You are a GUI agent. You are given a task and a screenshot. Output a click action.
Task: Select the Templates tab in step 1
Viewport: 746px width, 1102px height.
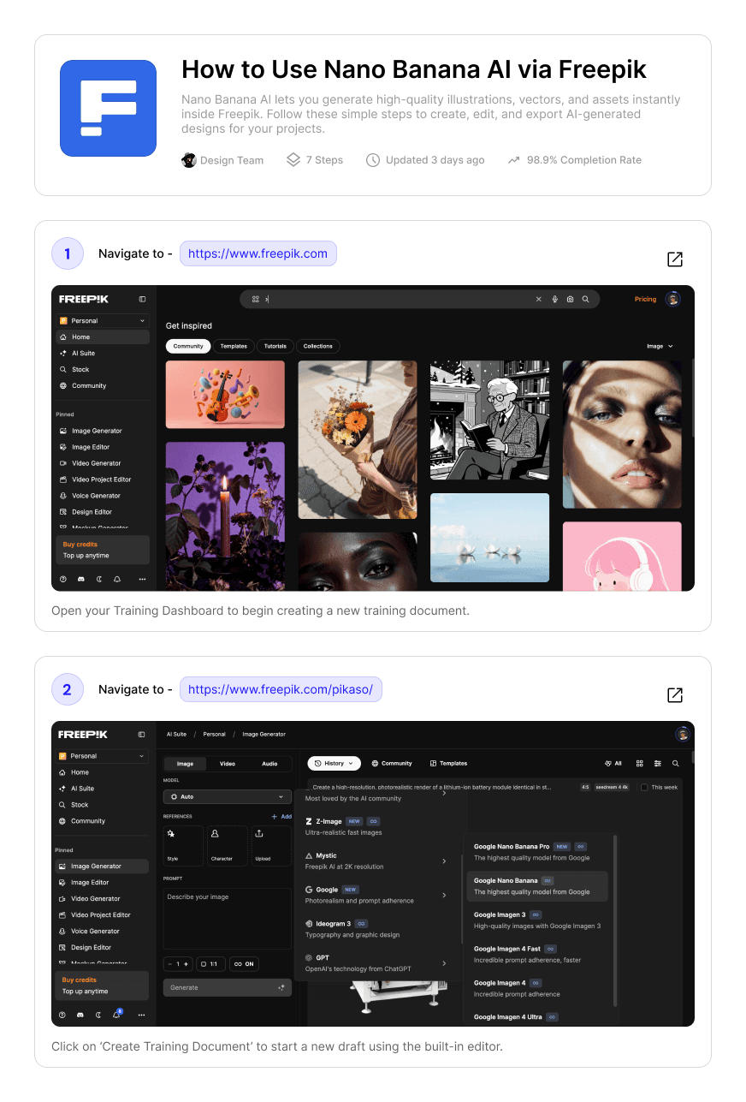pos(234,346)
